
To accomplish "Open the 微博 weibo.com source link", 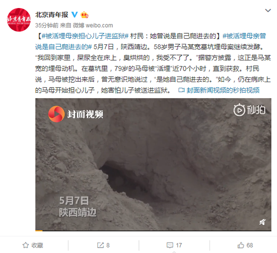I will pos(93,26).
